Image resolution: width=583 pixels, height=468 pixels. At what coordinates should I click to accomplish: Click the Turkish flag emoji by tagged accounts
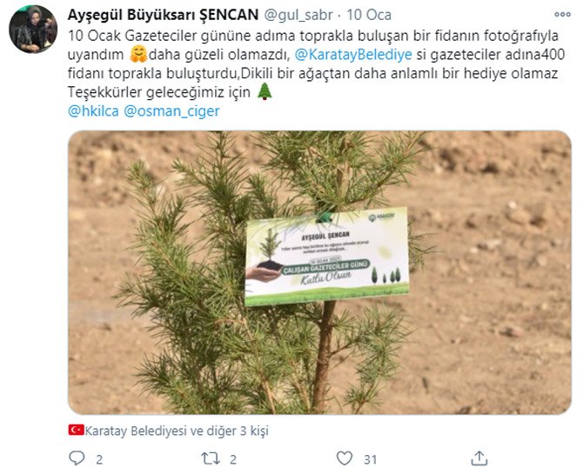point(76,430)
